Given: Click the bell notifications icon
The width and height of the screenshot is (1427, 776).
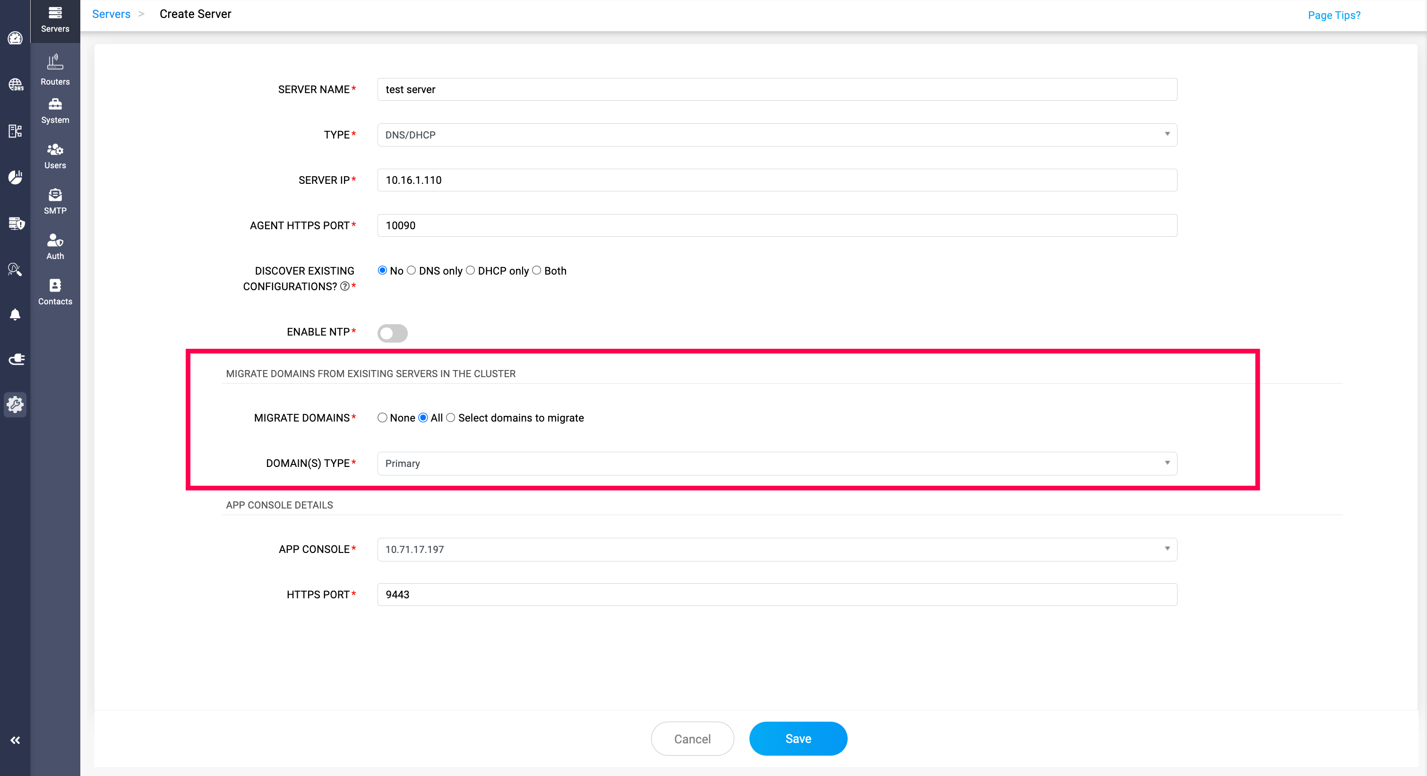Looking at the screenshot, I should point(15,315).
